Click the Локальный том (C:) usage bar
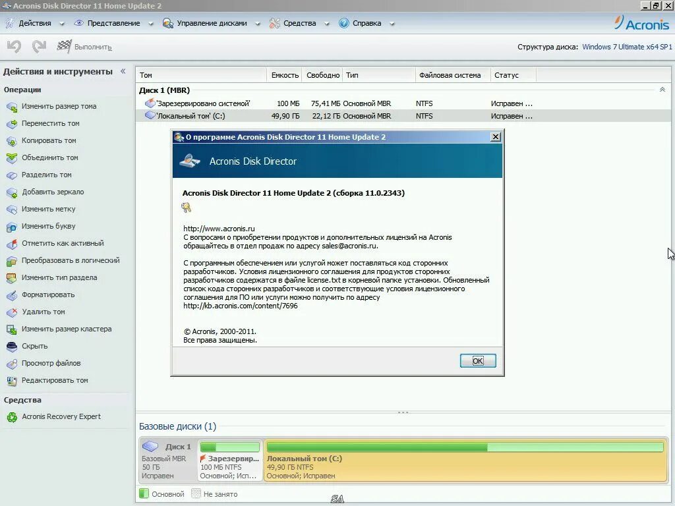Viewport: 675px width, 506px height. tap(465, 447)
